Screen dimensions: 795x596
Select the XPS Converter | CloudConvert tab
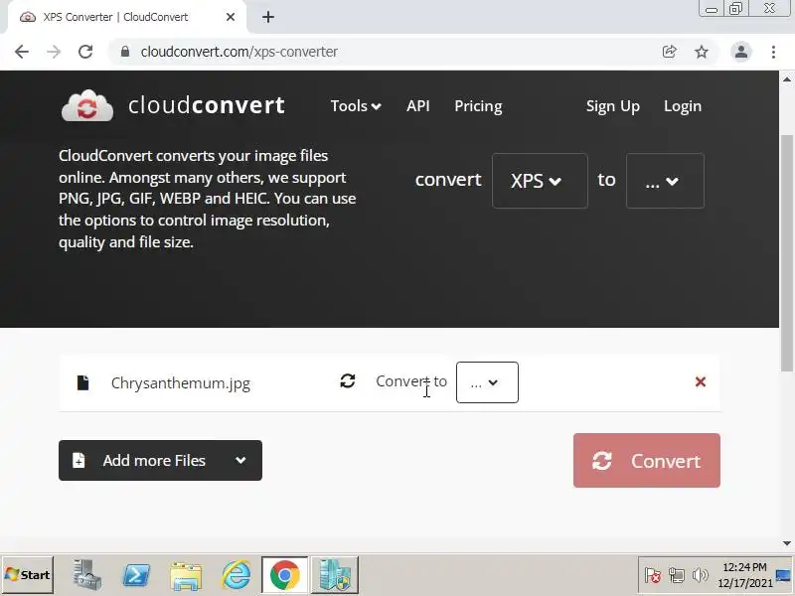(x=127, y=17)
